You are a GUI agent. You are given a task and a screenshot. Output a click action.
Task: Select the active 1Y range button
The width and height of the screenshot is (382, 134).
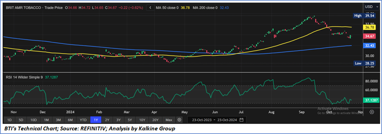pos(96,120)
